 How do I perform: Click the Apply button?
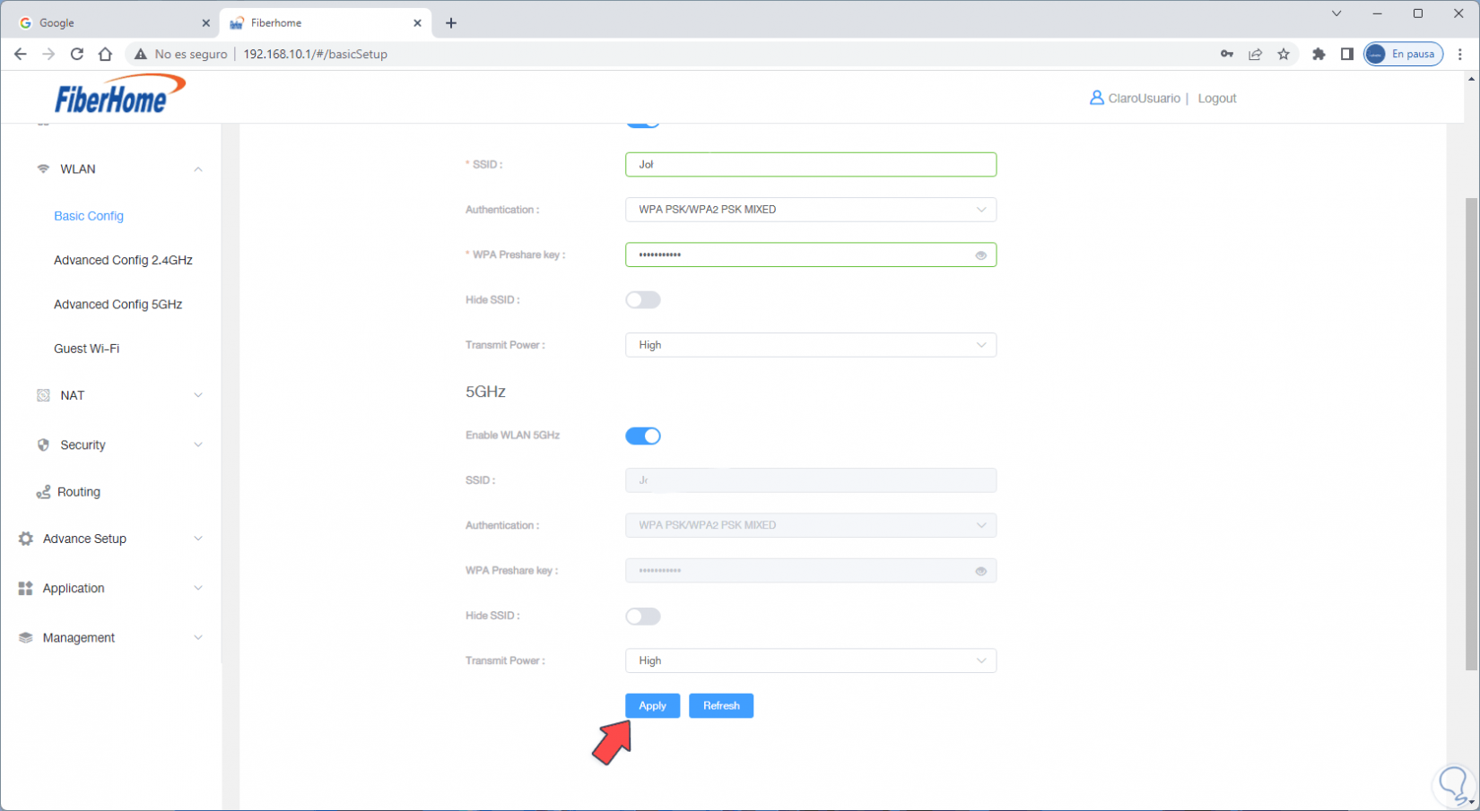click(x=652, y=706)
